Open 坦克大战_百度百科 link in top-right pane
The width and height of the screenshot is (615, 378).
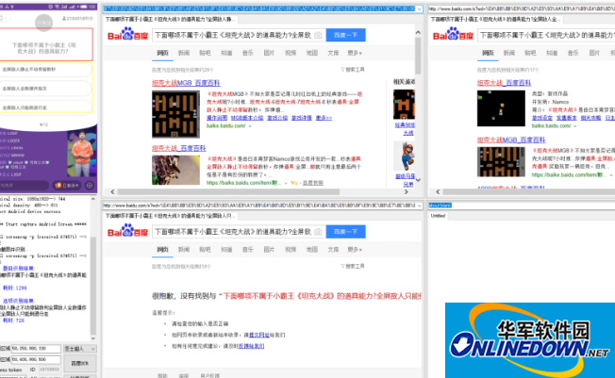(x=504, y=83)
